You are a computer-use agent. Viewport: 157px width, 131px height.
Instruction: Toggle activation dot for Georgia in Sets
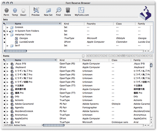point(5,38)
